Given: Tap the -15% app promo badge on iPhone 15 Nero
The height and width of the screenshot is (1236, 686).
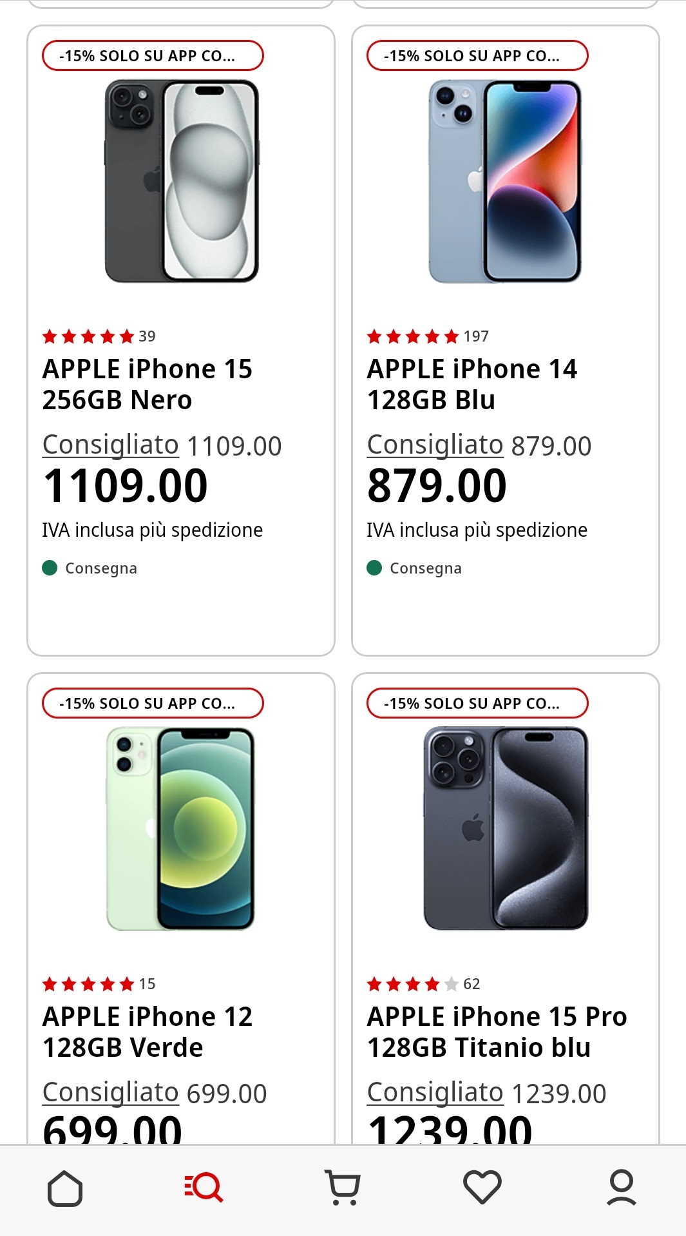Looking at the screenshot, I should click(153, 56).
